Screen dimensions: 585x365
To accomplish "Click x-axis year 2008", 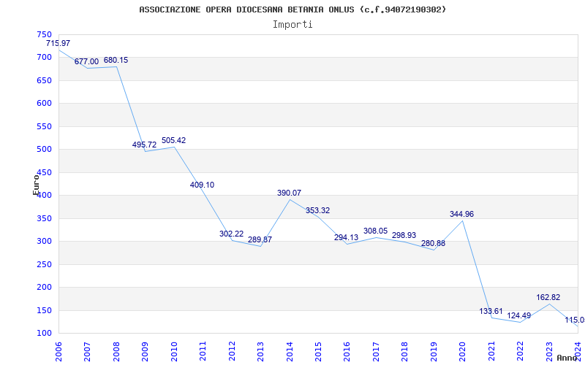I will coord(116,352).
